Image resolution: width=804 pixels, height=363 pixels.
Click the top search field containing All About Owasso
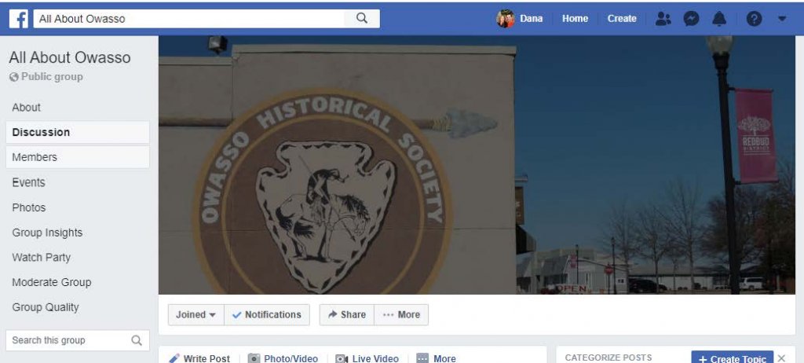click(x=189, y=19)
